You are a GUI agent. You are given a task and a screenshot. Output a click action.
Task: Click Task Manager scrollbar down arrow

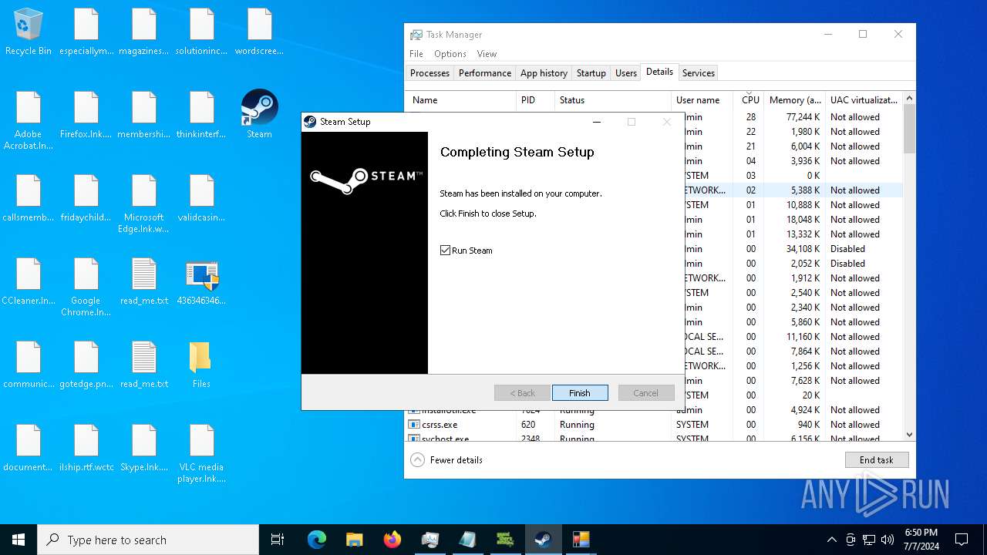point(909,435)
